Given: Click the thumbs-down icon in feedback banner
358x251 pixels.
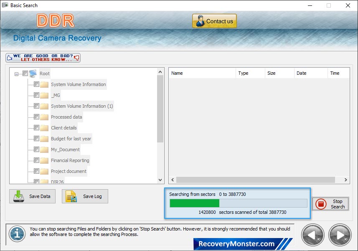Looking at the screenshot, I should tap(77, 58).
